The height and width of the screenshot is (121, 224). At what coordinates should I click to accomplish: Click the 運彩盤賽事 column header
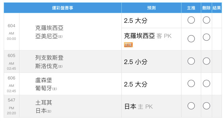click(63, 8)
